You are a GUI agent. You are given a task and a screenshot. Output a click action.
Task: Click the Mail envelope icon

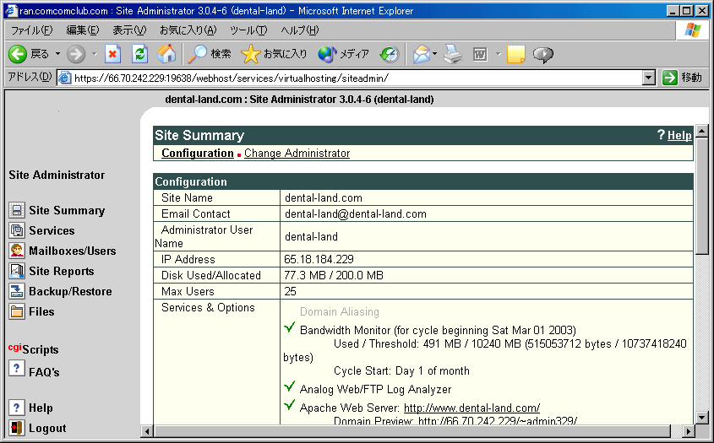click(421, 54)
